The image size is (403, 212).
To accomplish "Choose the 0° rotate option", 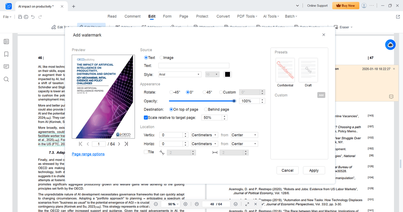I will pos(188,92).
